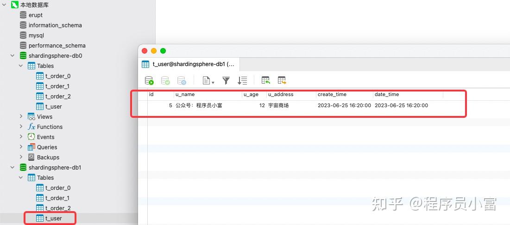Click the 本地数据库 connection icon
The image size is (510, 225).
click(x=15, y=5)
